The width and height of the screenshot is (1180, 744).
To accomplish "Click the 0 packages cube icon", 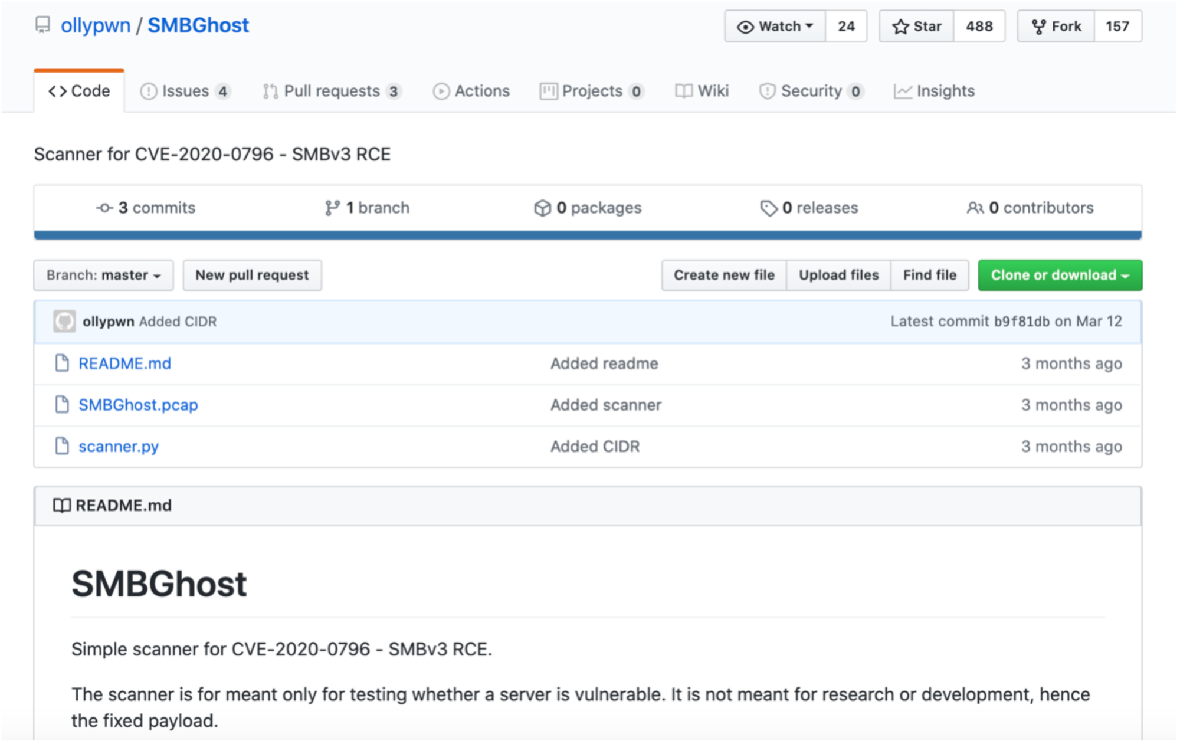I will click(542, 208).
